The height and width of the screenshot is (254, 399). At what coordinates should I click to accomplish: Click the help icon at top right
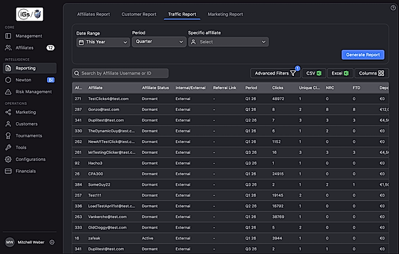(x=393, y=8)
